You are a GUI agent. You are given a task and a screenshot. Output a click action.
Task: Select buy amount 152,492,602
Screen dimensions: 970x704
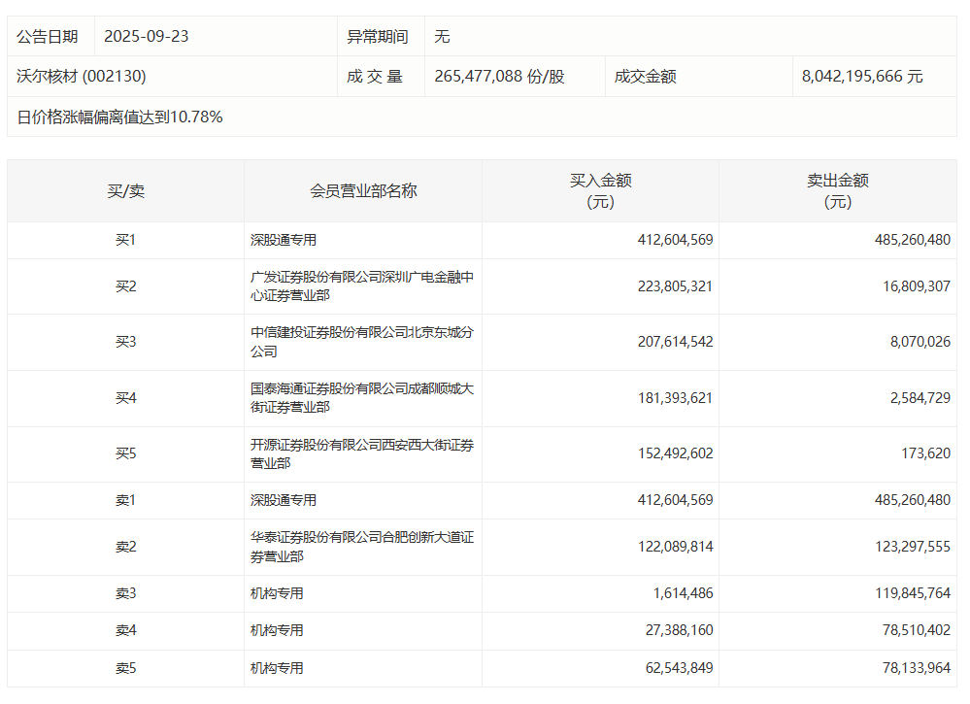(x=675, y=453)
